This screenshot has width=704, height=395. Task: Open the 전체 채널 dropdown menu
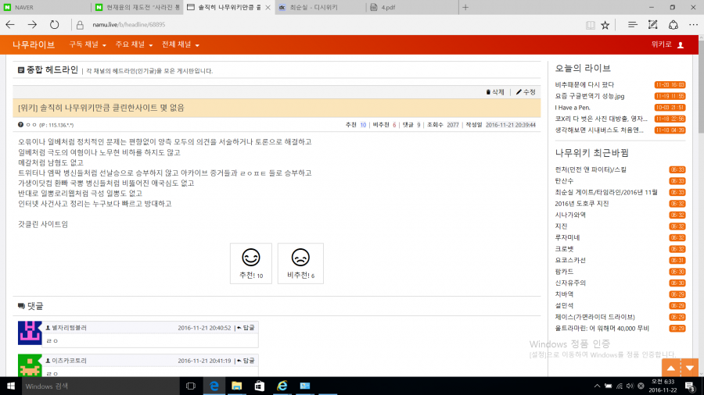coord(180,44)
